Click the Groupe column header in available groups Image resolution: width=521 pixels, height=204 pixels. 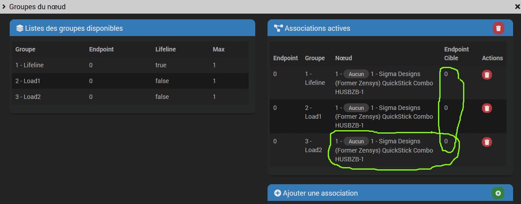25,49
